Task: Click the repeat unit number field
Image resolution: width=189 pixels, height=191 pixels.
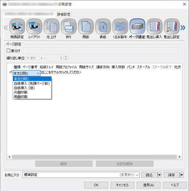Action: tap(55, 58)
